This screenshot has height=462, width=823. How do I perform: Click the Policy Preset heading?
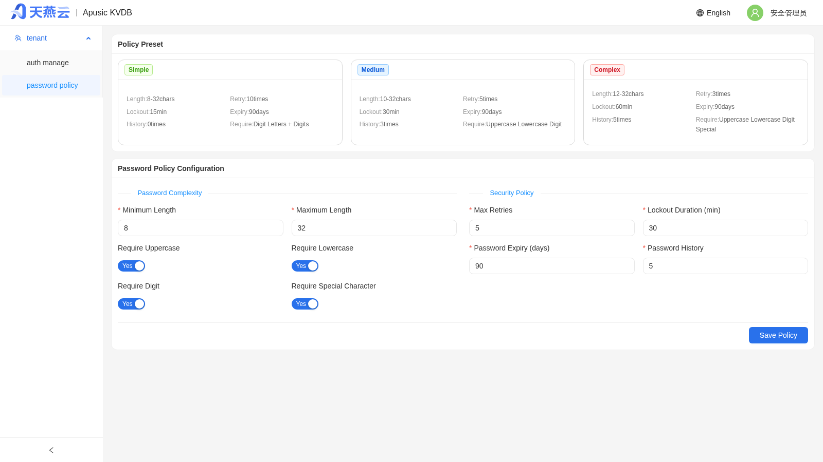140,44
